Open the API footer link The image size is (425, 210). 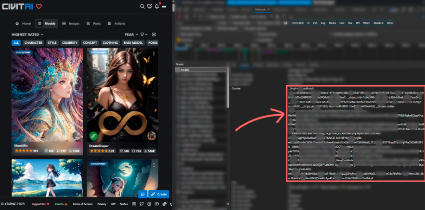click(x=113, y=204)
